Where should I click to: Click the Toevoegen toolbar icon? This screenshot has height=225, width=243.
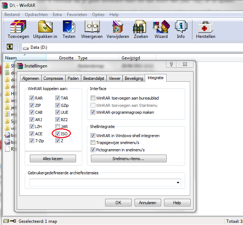pos(18,27)
